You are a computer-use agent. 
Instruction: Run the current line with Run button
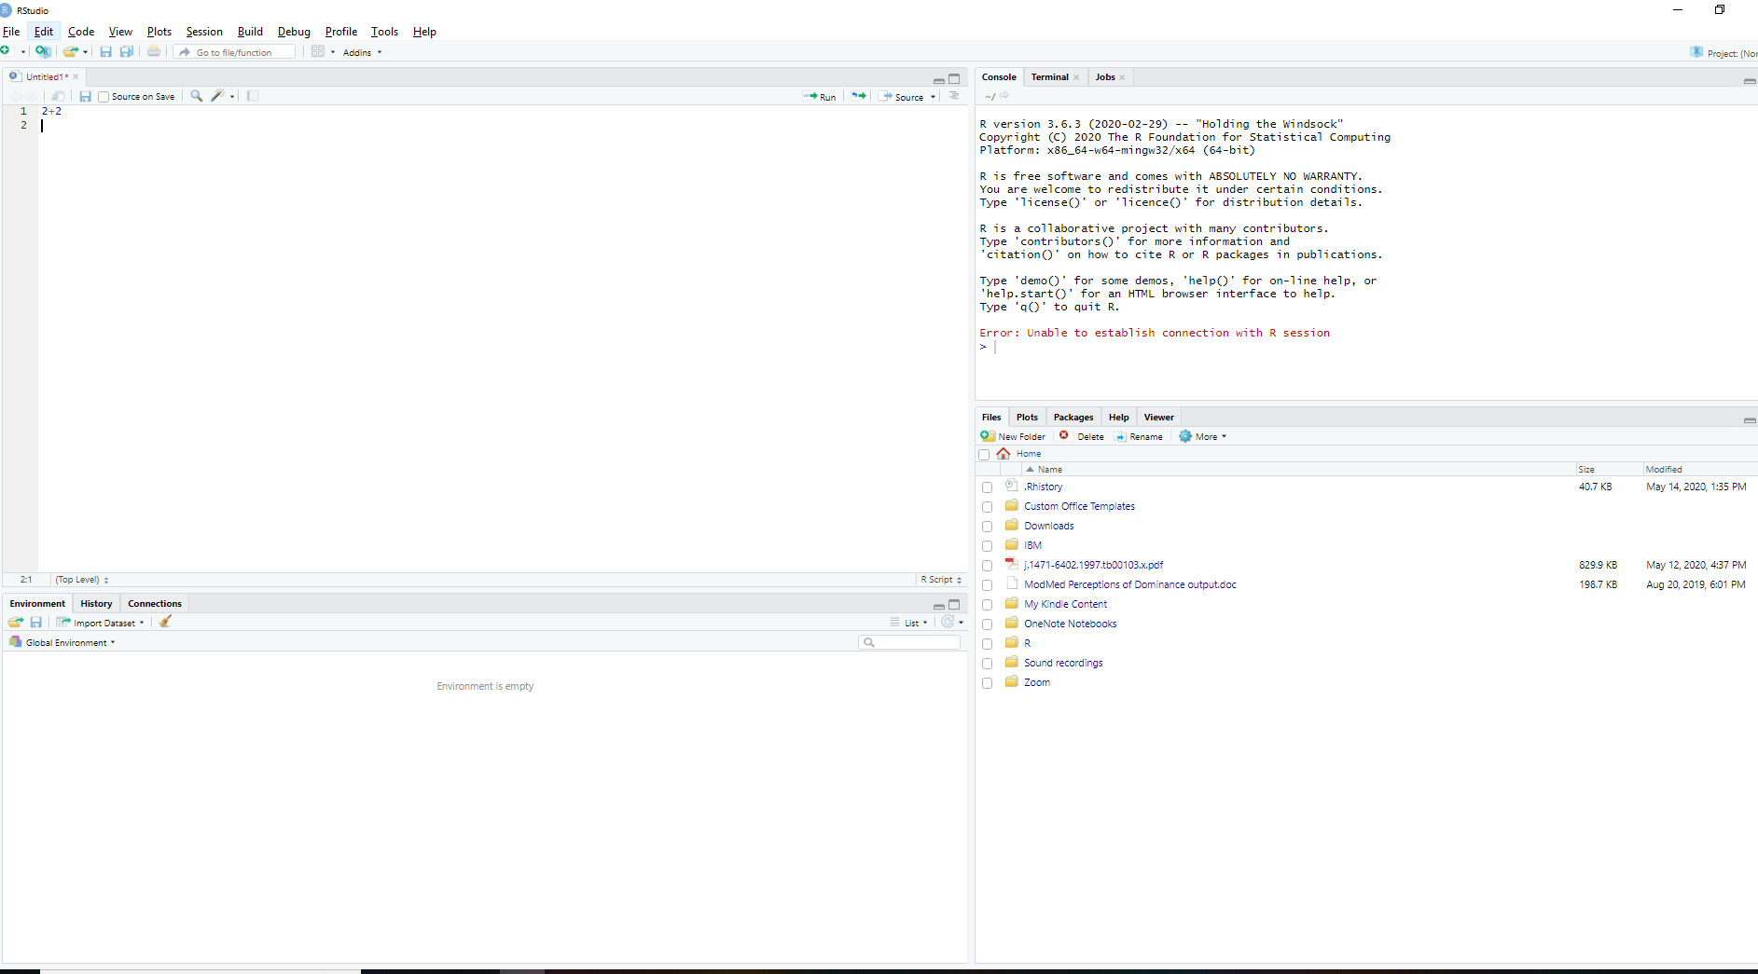pos(820,97)
